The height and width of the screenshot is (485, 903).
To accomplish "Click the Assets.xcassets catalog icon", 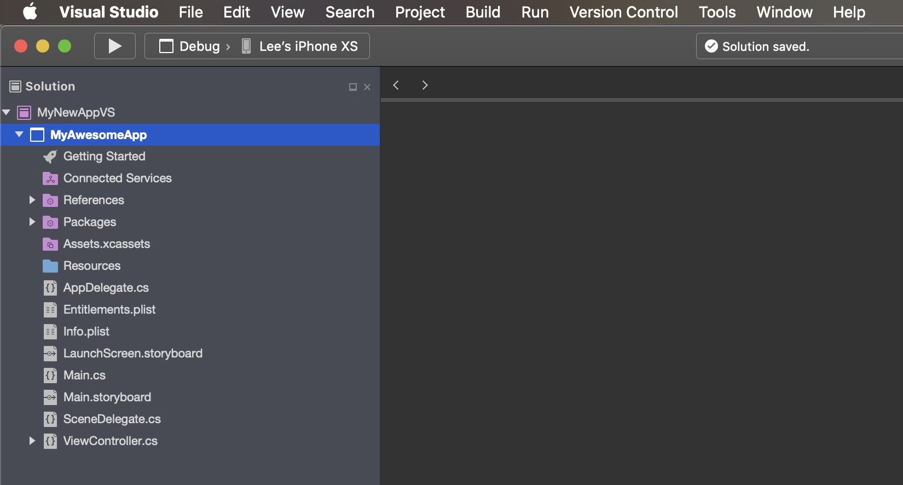I will [50, 244].
